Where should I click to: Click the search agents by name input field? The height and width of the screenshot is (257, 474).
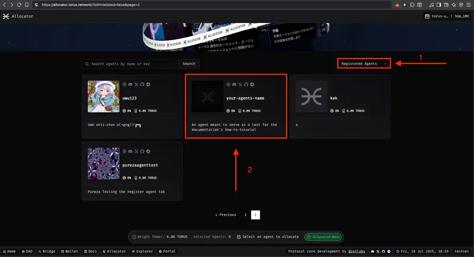click(x=132, y=64)
